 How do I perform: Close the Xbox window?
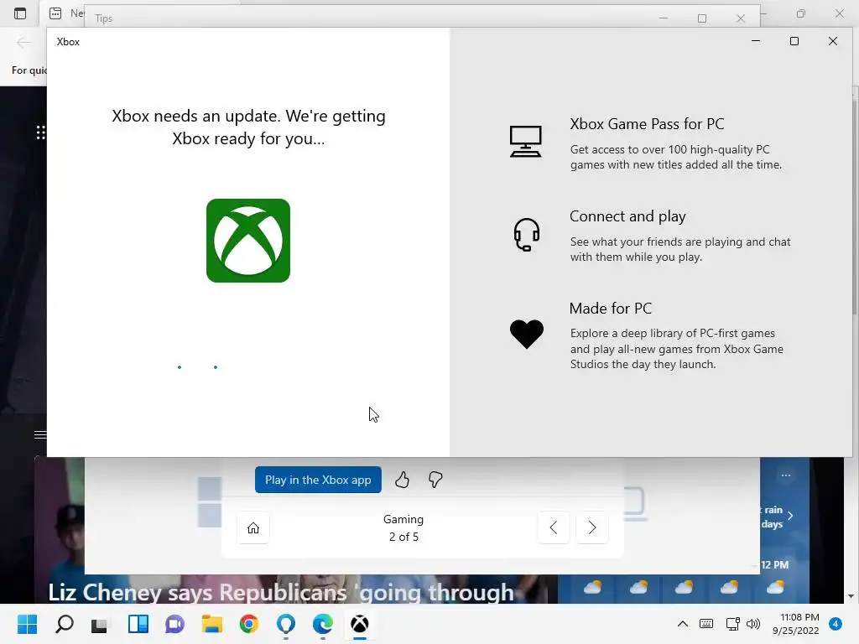pos(833,41)
